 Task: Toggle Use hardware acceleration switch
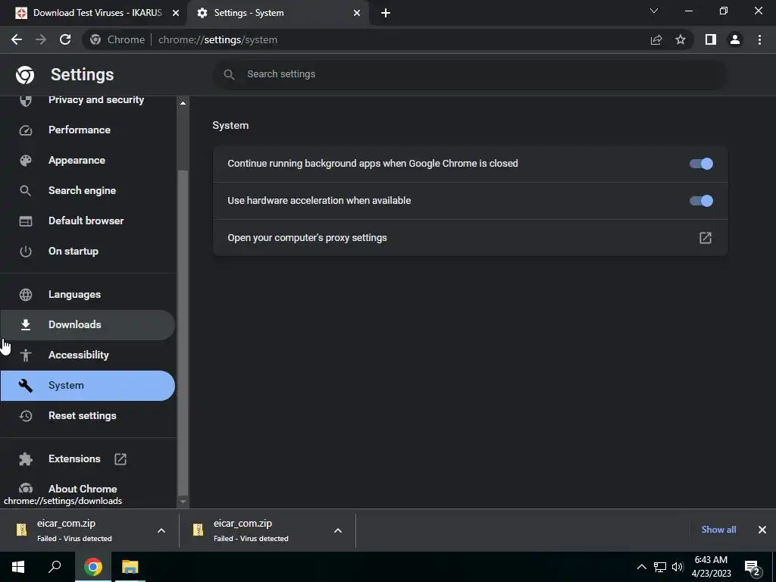701,201
